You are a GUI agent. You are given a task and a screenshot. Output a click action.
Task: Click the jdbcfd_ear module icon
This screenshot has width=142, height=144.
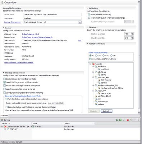[96, 72]
